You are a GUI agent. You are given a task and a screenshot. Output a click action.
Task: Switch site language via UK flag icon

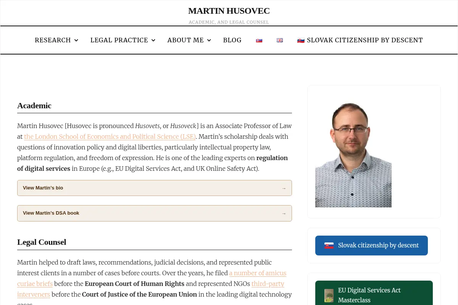[x=280, y=40]
